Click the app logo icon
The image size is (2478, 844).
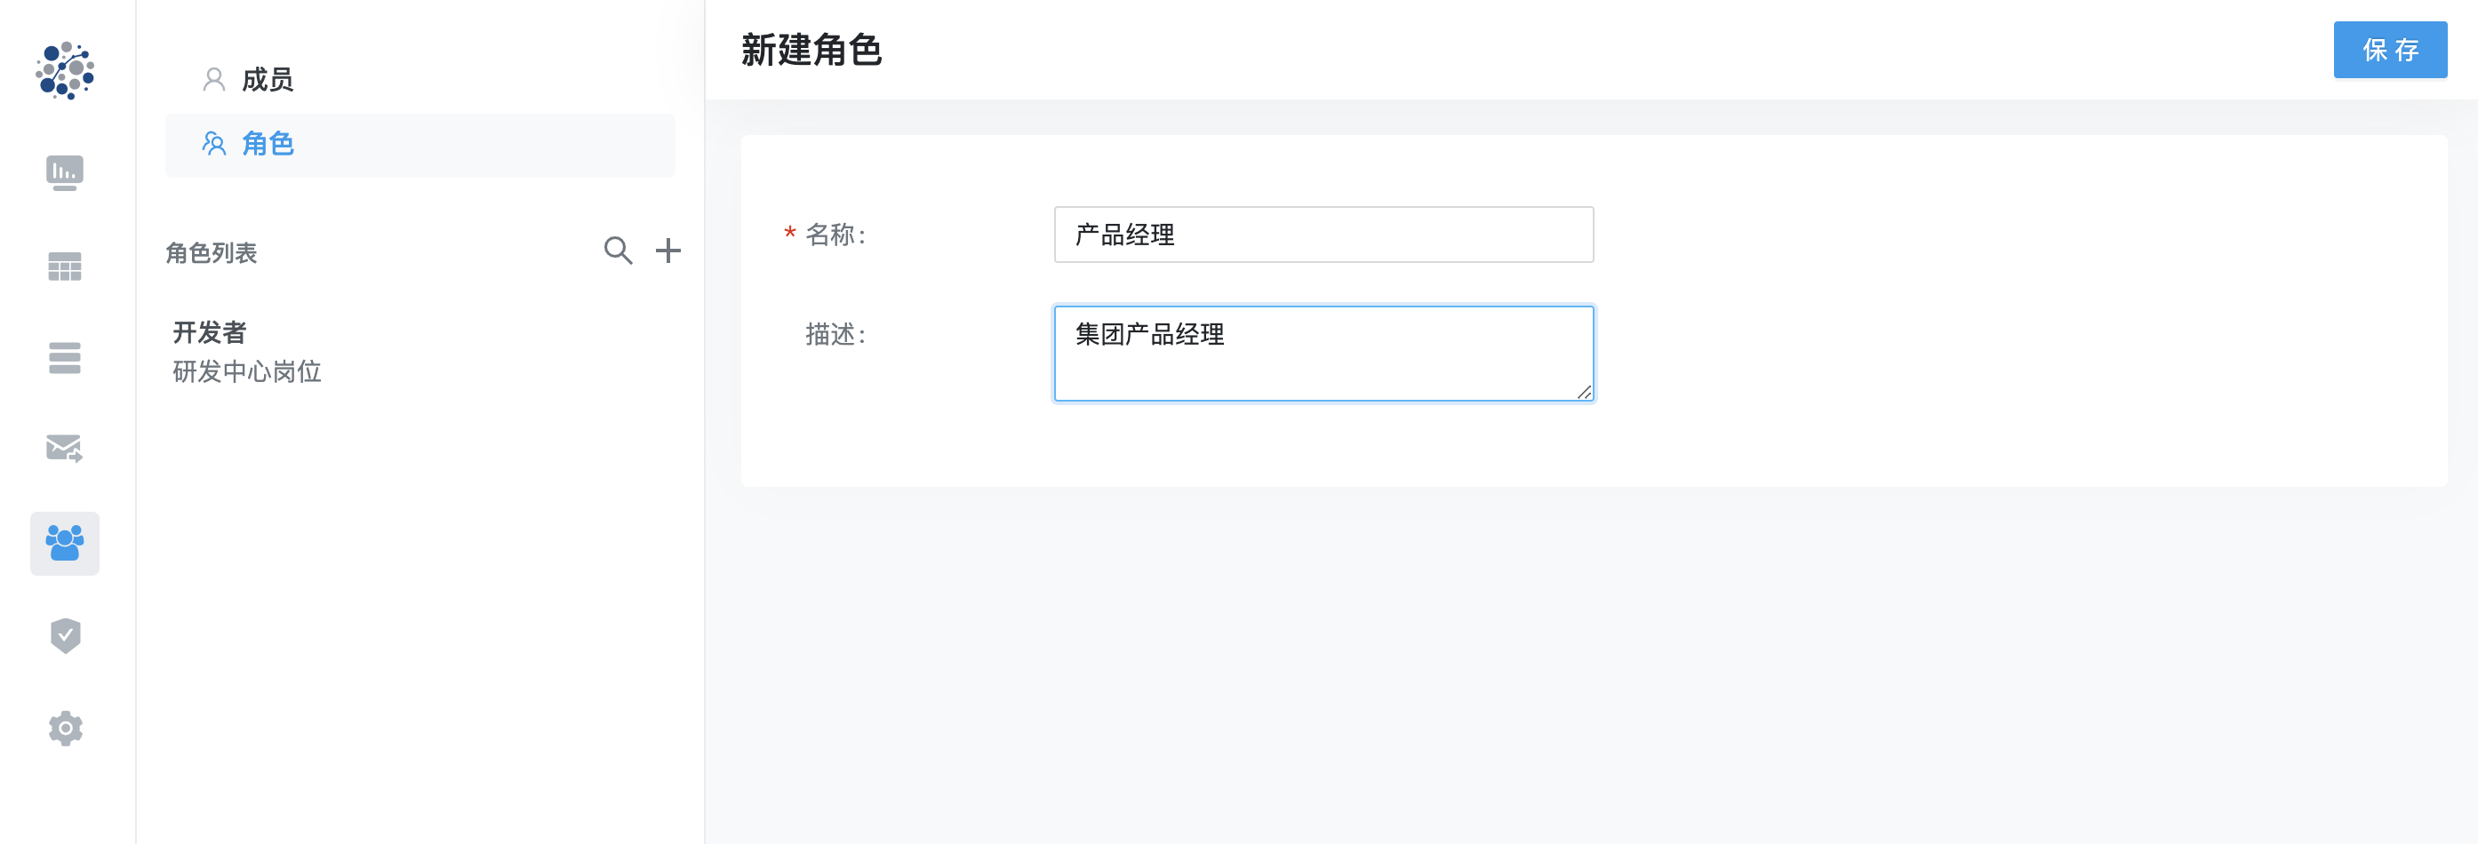(65, 70)
